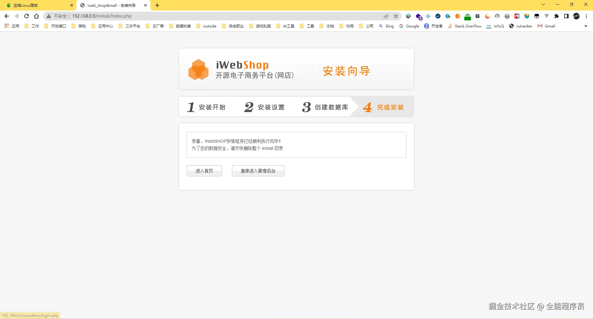The image size is (593, 319).
Task: Show the hidden bookmarks overflow
Action: (586, 26)
